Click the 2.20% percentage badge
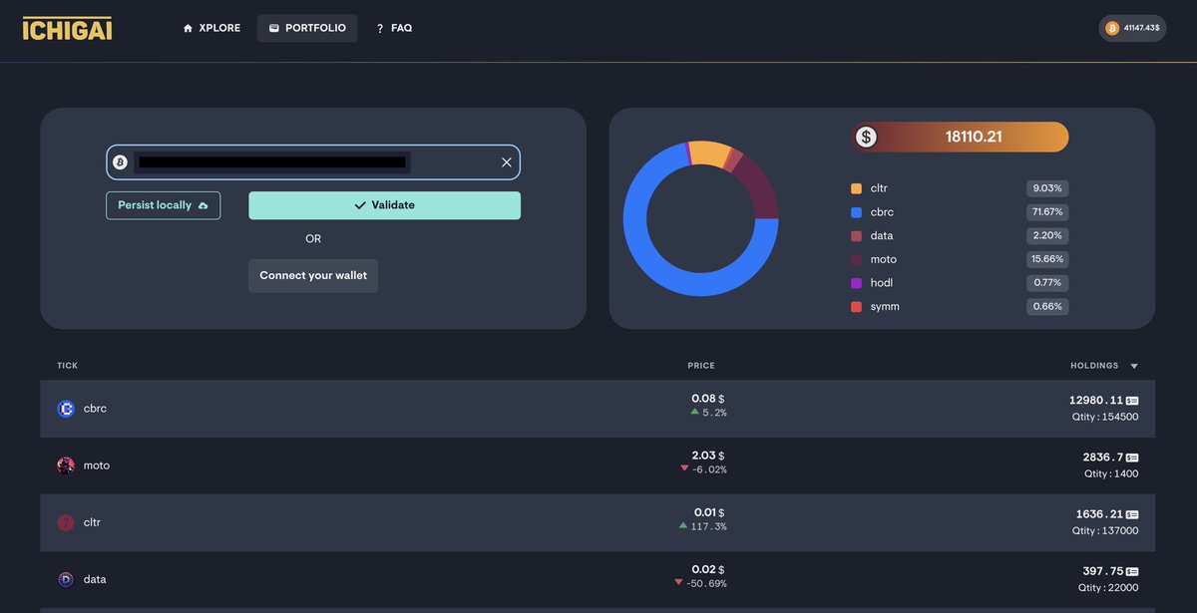1197x613 pixels. (1047, 236)
